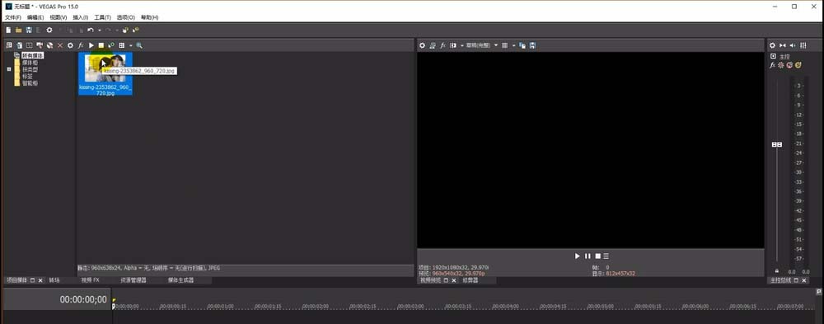Open master bus audio properties gear
Viewport: 824px width, 324px height.
773,46
